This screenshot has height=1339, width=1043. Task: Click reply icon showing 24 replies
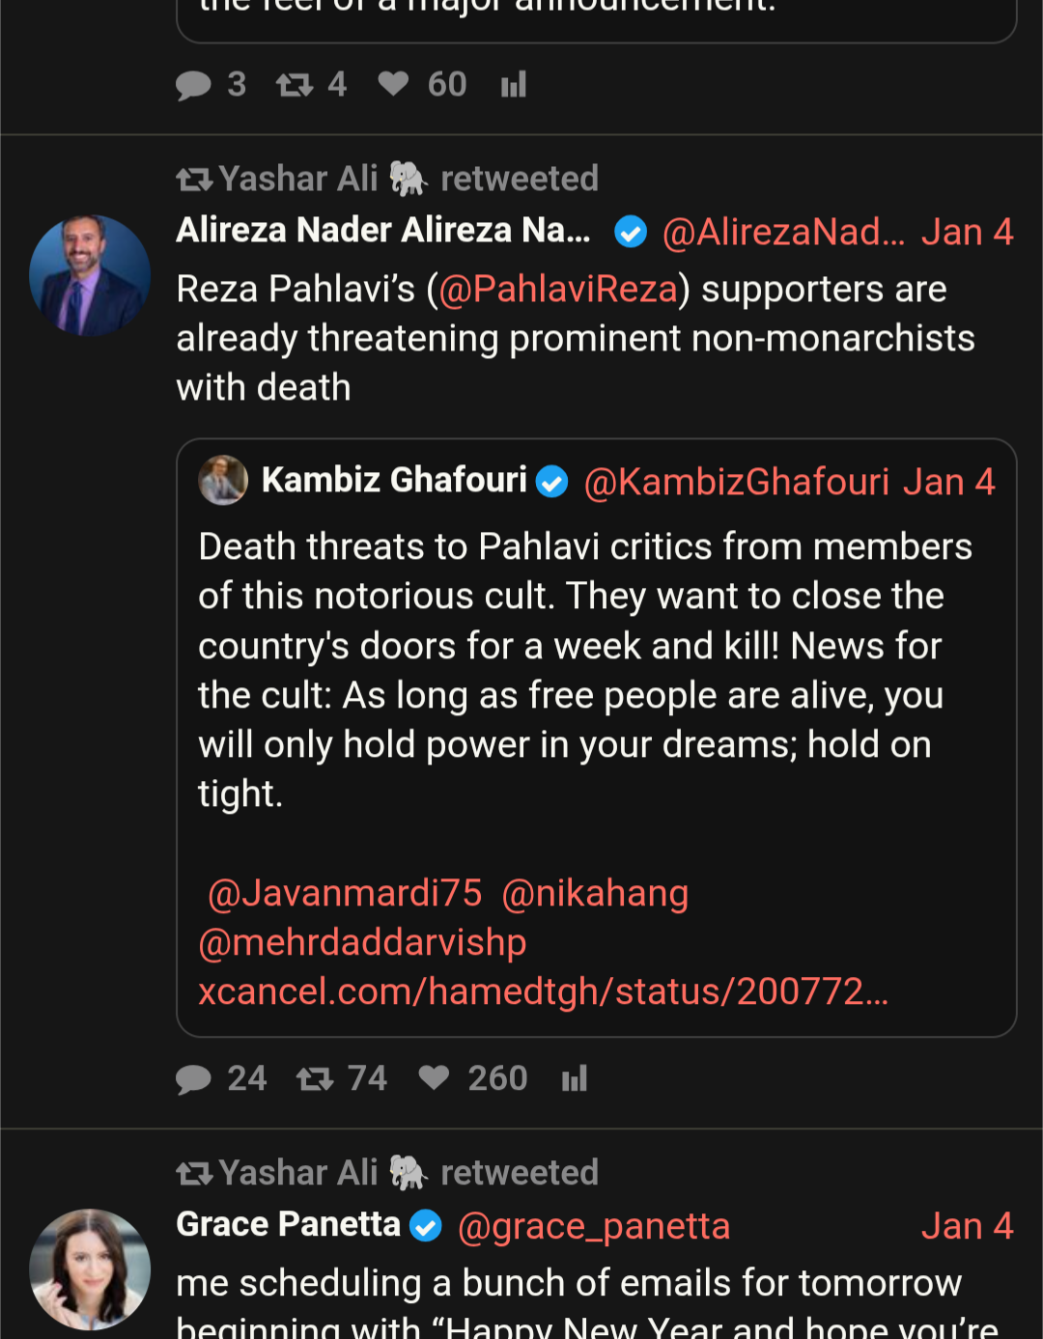193,1078
